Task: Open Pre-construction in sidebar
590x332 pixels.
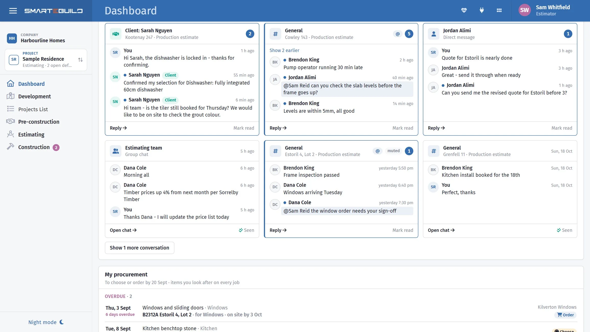Action: (x=38, y=122)
